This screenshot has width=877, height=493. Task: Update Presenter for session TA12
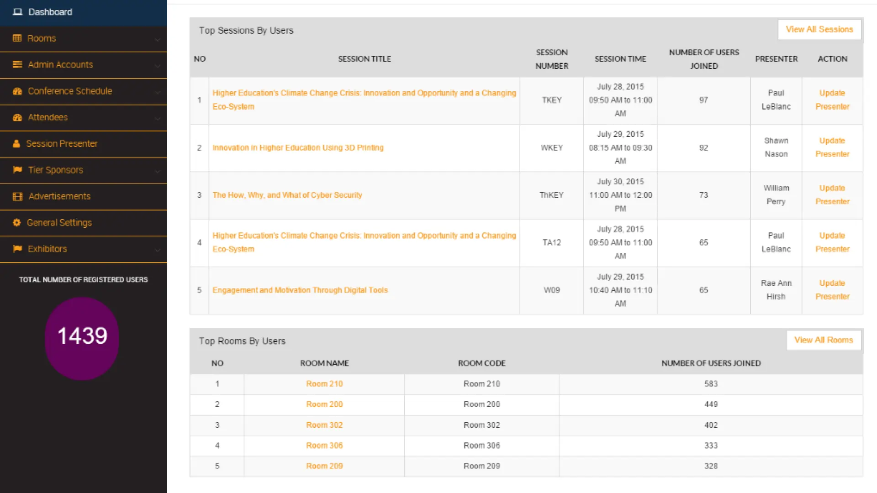click(x=832, y=242)
